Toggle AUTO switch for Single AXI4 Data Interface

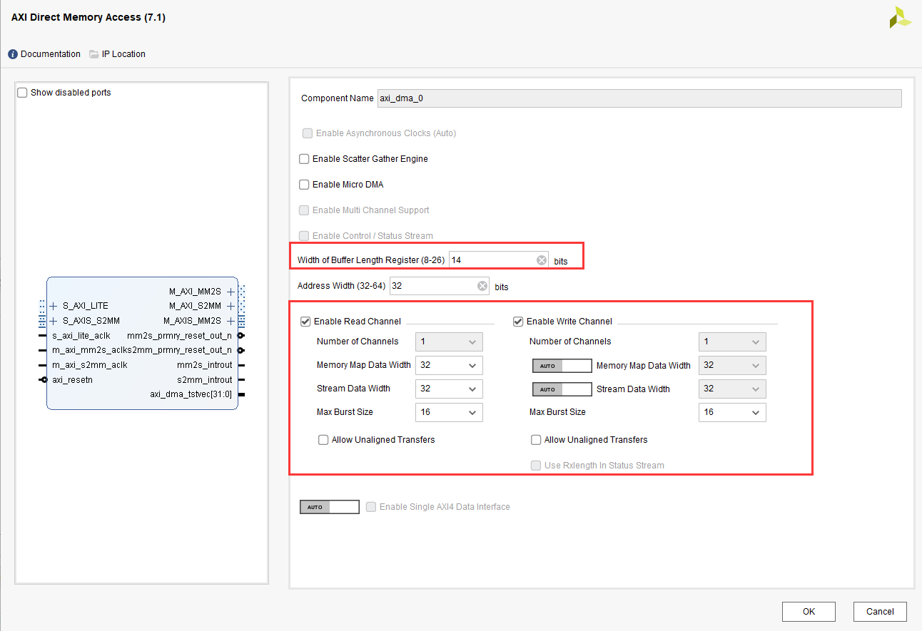(x=330, y=507)
